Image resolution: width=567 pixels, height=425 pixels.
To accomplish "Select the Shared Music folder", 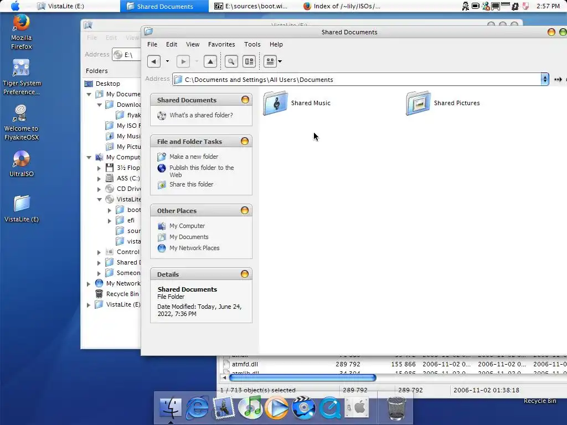I will (x=297, y=103).
